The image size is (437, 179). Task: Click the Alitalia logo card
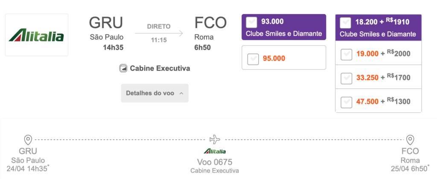point(37,35)
